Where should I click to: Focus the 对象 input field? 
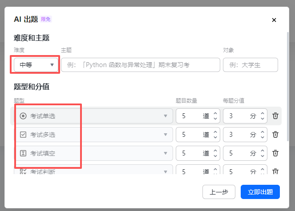(251, 65)
